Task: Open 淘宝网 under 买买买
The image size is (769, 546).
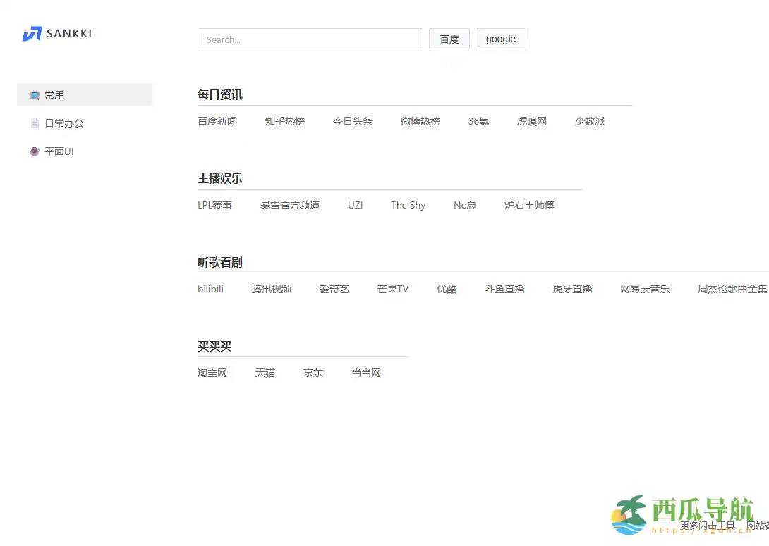Action: [212, 372]
